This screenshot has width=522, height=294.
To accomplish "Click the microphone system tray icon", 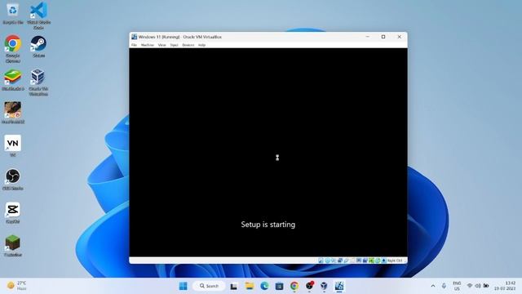I will click(444, 286).
